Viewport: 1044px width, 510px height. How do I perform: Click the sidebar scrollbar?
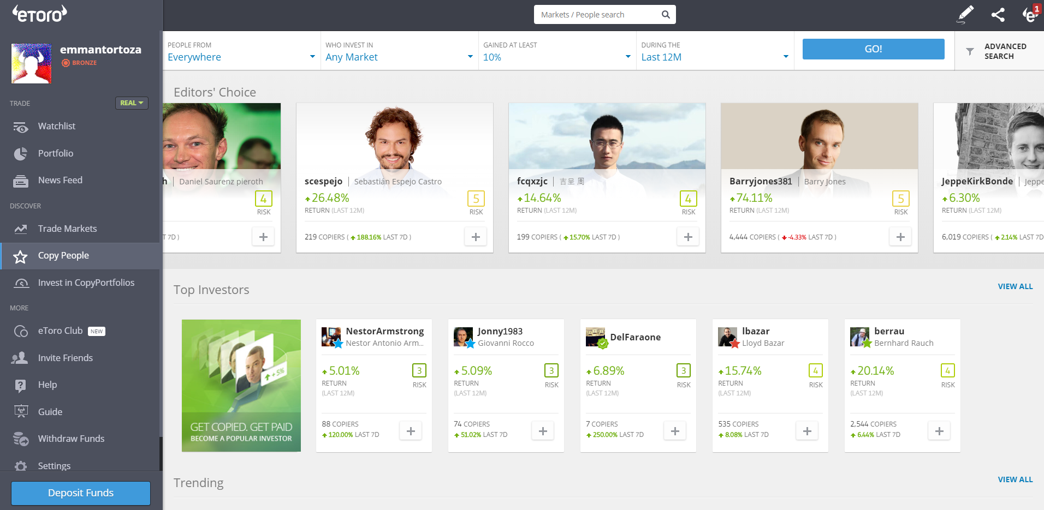tap(161, 453)
